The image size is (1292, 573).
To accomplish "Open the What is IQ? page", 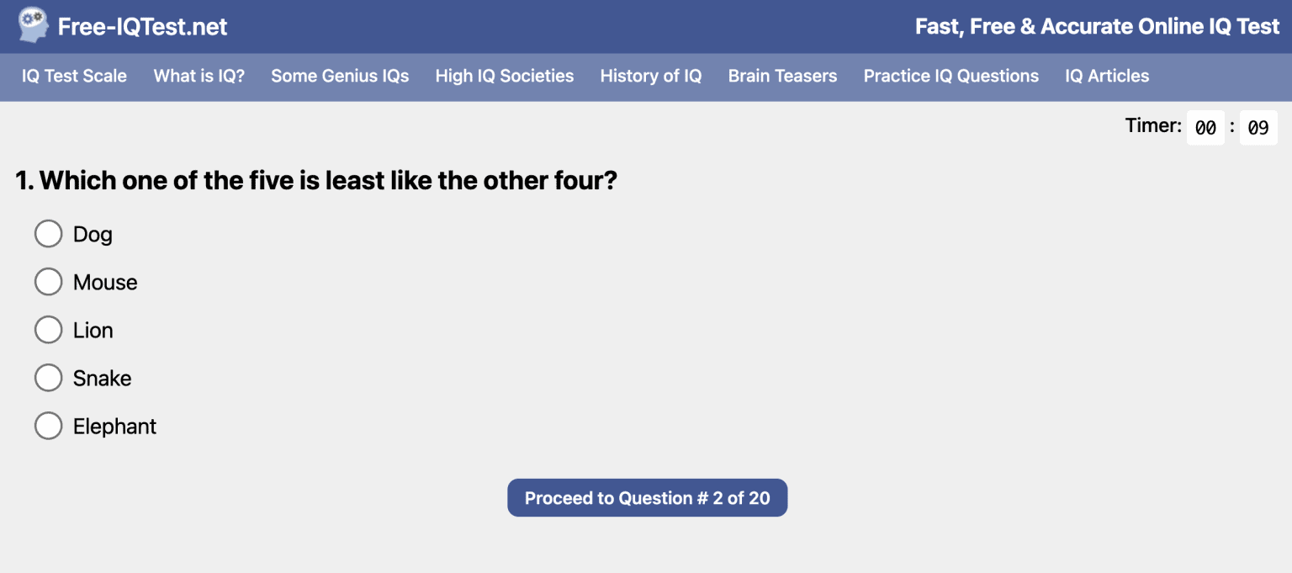I will (199, 76).
